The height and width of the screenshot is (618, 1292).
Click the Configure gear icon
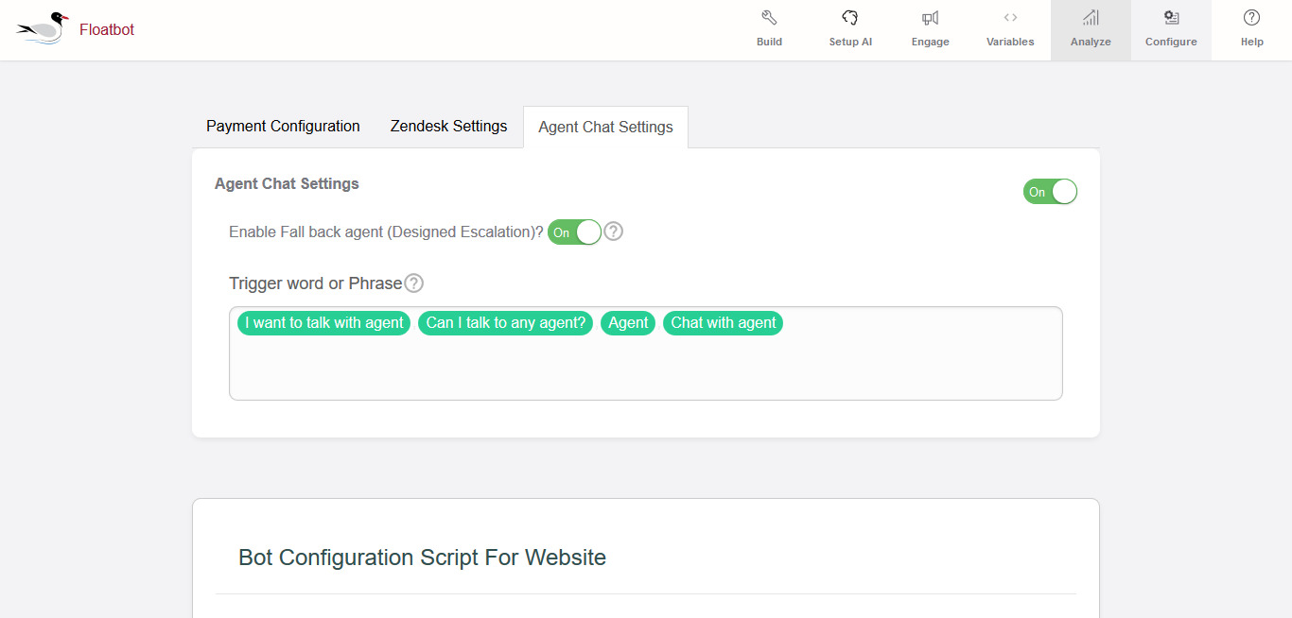(1171, 18)
